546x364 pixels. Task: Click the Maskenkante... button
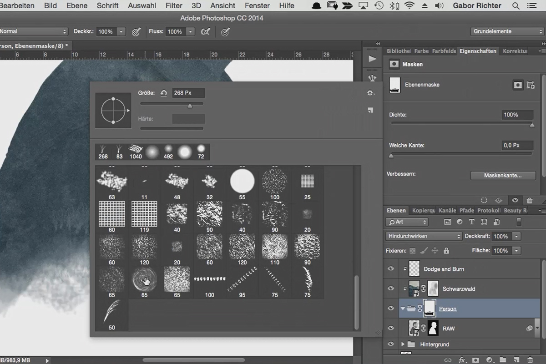pos(503,175)
